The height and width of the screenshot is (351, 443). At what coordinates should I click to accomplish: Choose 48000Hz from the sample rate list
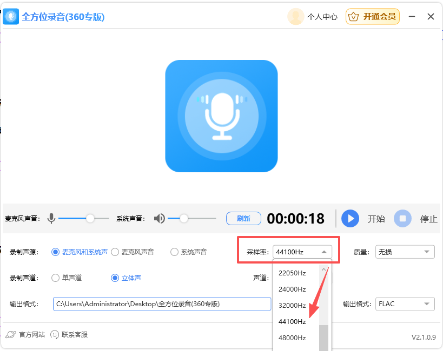tap(292, 337)
